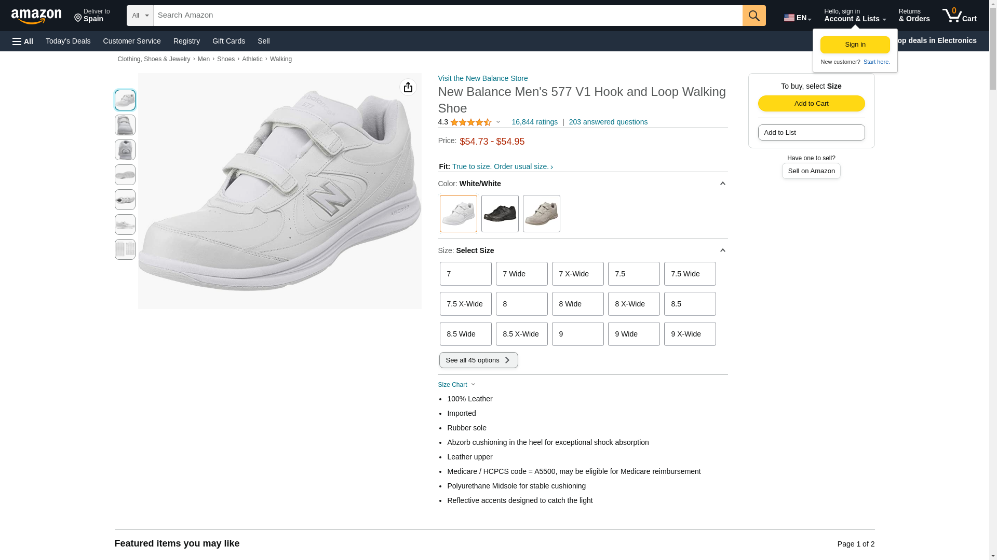This screenshot has height=560, width=997.
Task: Select the black color swatch
Action: coord(500,214)
